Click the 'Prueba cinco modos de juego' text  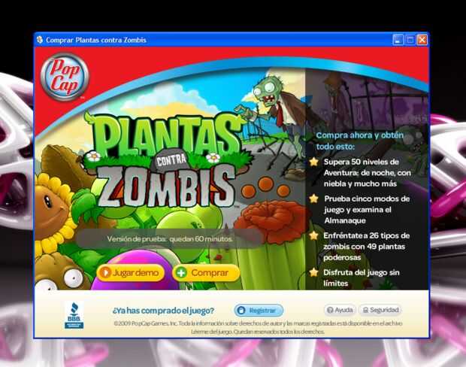click(367, 210)
